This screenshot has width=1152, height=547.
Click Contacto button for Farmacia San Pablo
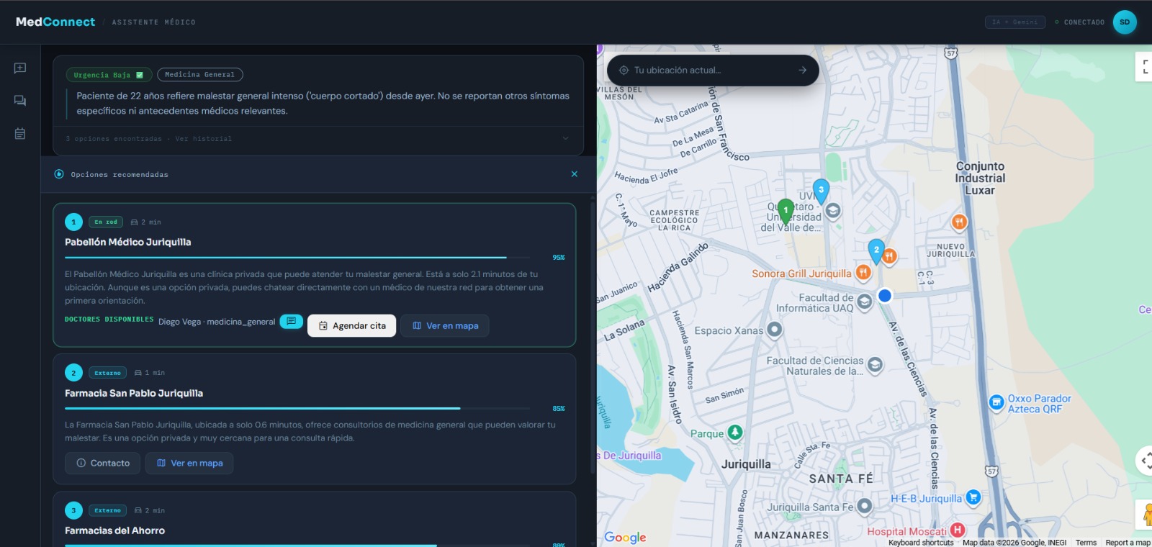[x=103, y=464]
